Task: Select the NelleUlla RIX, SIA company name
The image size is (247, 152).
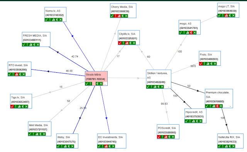Action: point(229,137)
